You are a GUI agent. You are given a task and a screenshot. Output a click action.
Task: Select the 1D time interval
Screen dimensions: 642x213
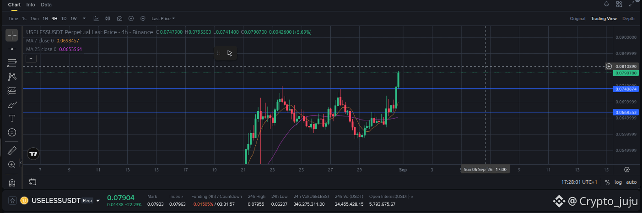[x=64, y=19]
